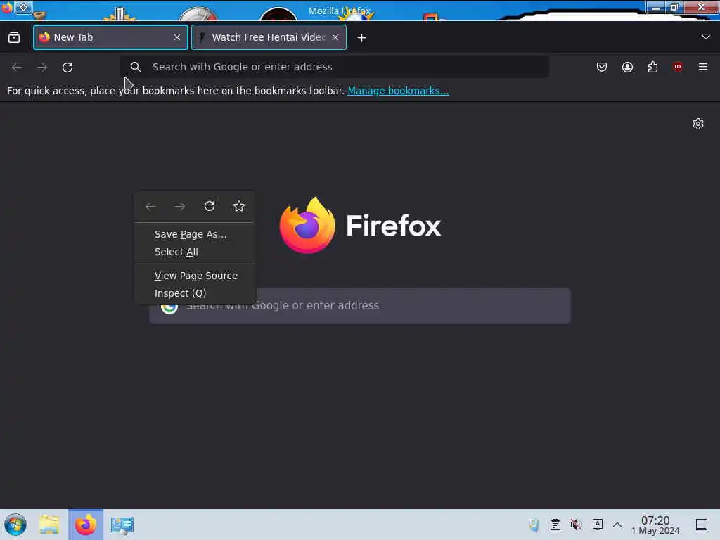Click context menu reload icon
Image resolution: width=720 pixels, height=540 pixels.
pyautogui.click(x=210, y=206)
